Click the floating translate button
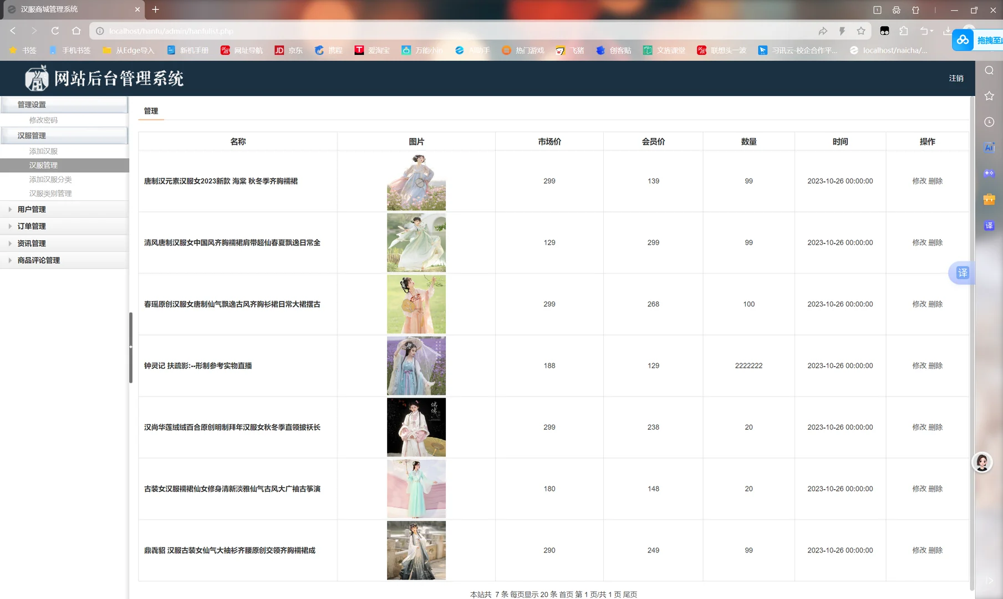This screenshot has width=1003, height=599. (962, 273)
